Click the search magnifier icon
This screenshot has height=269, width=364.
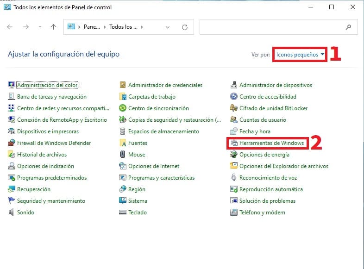[348, 27]
